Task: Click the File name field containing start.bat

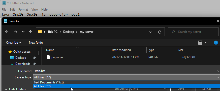Action: (125, 71)
